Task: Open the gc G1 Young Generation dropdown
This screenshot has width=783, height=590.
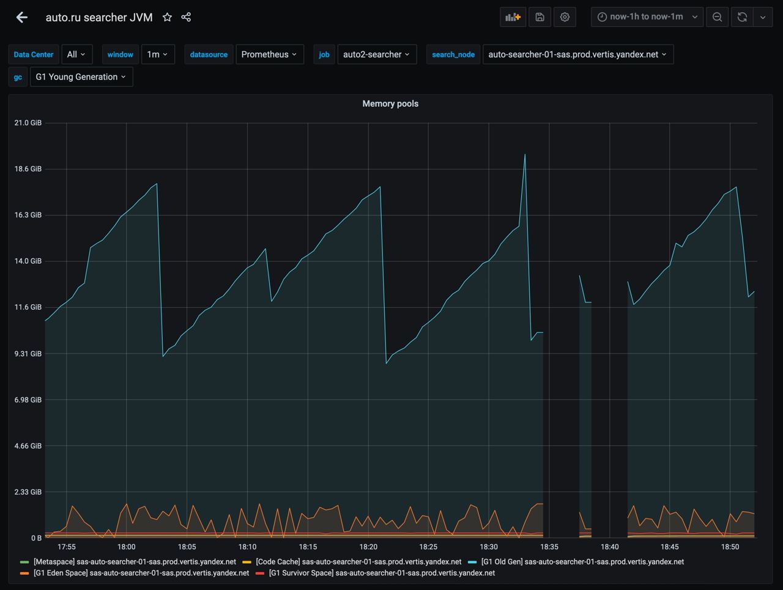Action: pos(81,77)
